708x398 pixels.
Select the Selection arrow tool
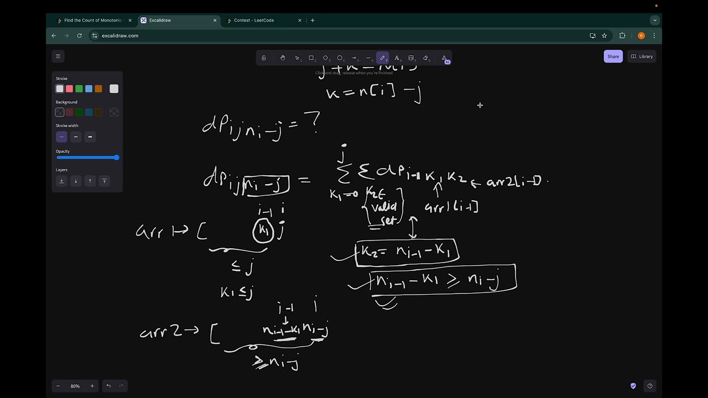[297, 58]
